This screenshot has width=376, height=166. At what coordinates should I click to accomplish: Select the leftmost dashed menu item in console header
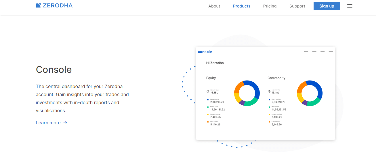306,51
